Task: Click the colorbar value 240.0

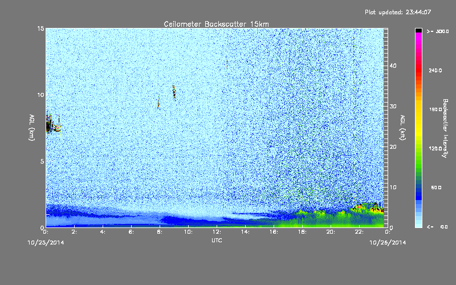Action: pyautogui.click(x=435, y=71)
